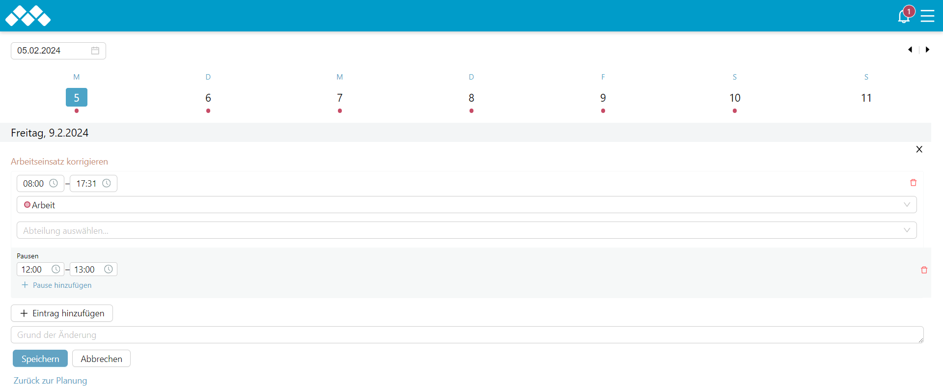Open clock picker for 12:00 break start

56,269
